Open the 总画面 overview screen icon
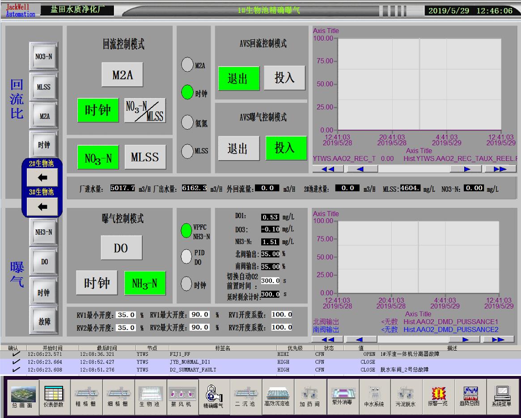The width and height of the screenshot is (521, 418). 23,397
